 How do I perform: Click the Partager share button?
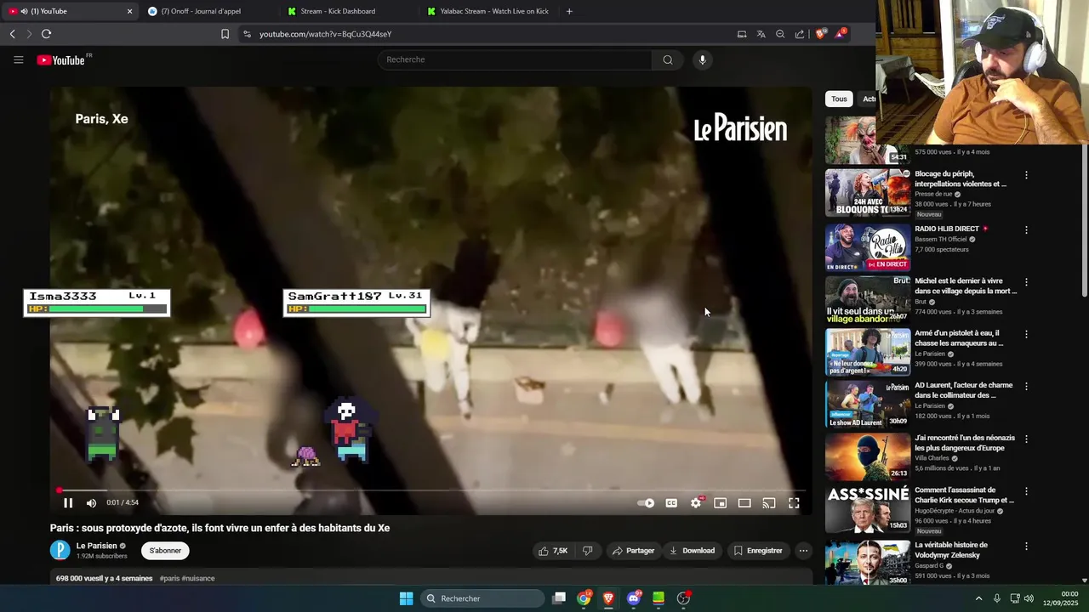point(634,551)
